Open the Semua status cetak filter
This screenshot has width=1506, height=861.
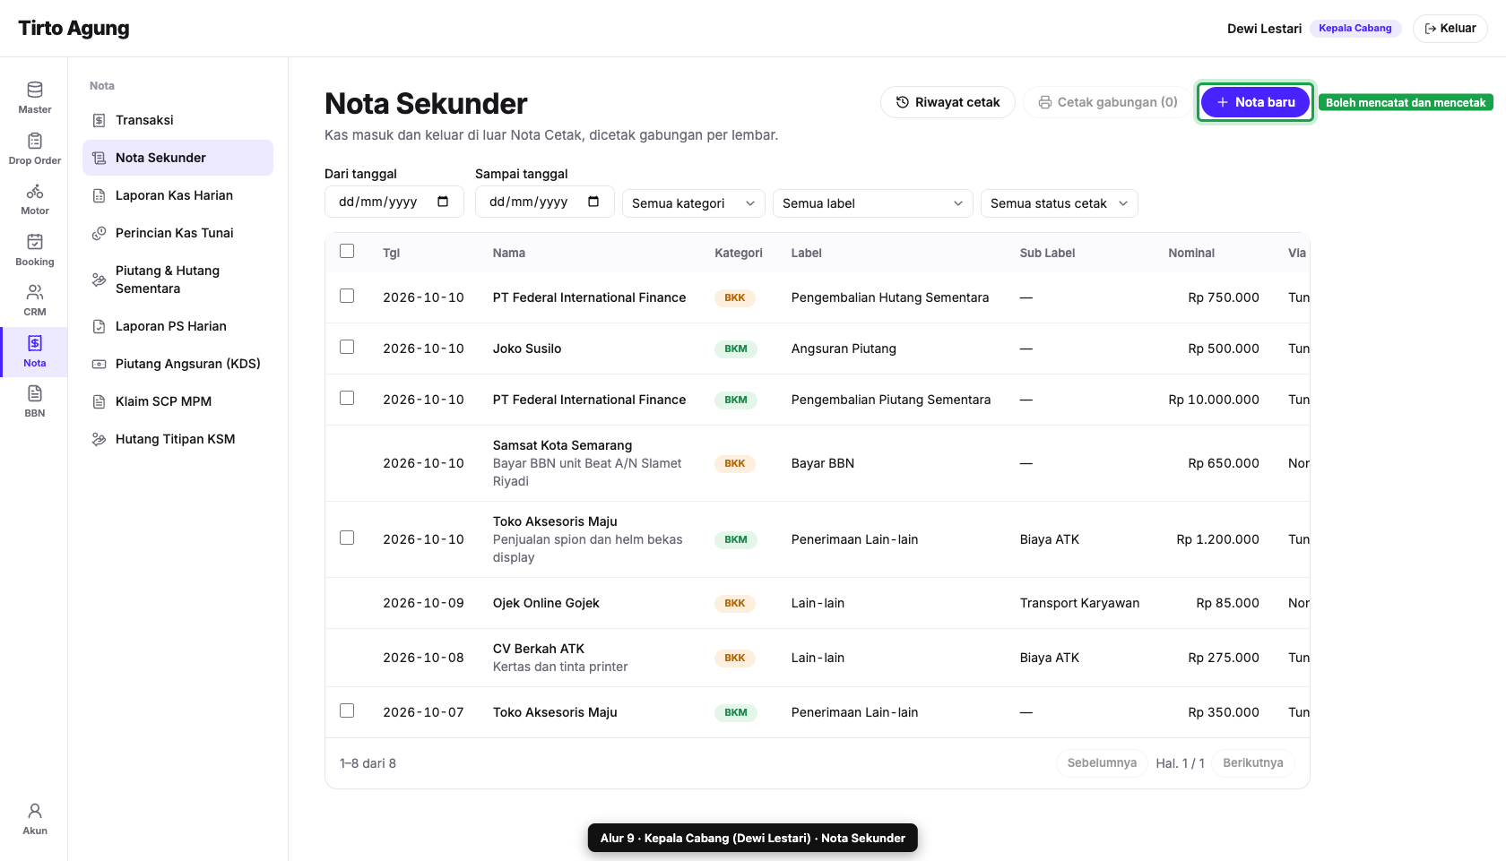(x=1060, y=203)
